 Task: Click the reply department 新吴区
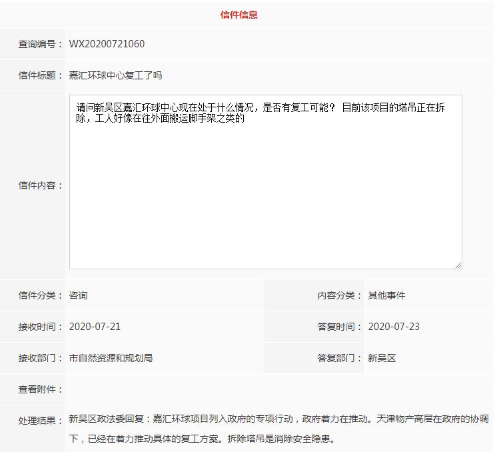click(x=382, y=358)
